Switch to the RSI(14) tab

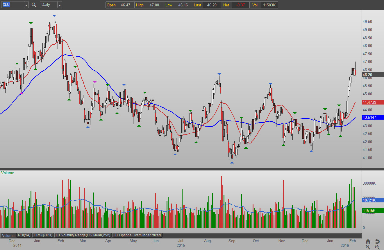click(24, 235)
